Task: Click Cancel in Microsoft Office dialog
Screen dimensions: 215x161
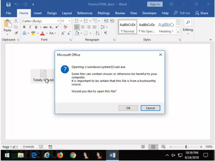Action: pyautogui.click(x=150, y=108)
